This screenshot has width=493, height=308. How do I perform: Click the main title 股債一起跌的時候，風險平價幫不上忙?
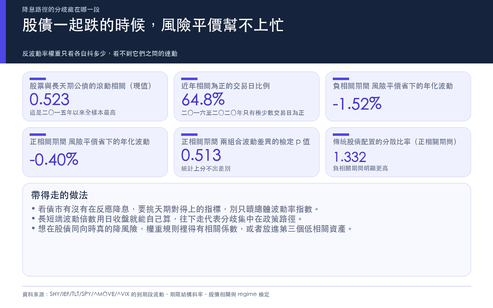tap(153, 25)
